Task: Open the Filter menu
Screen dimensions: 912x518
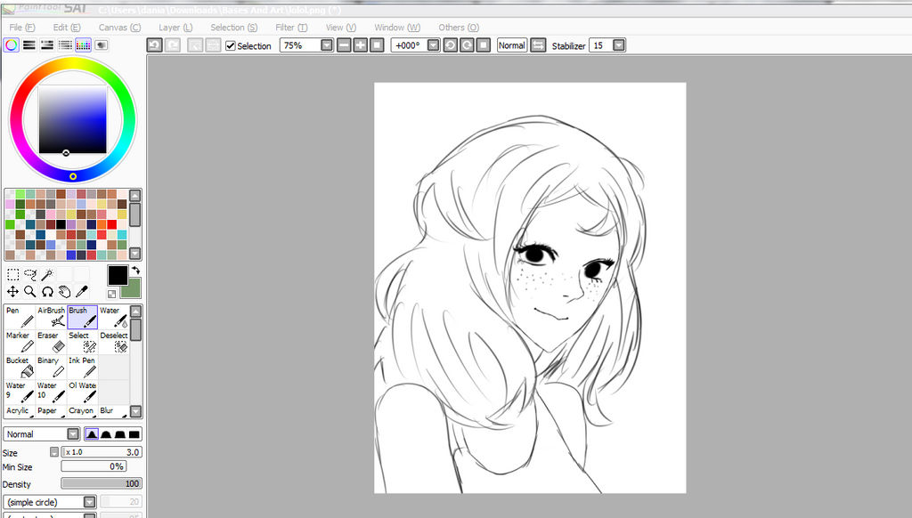Action: 291,28
